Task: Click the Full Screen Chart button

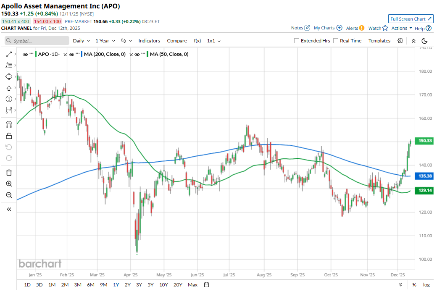Action: [x=411, y=19]
